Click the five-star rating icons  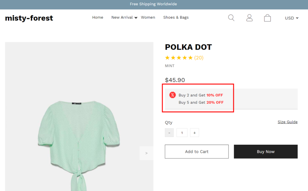(179, 58)
